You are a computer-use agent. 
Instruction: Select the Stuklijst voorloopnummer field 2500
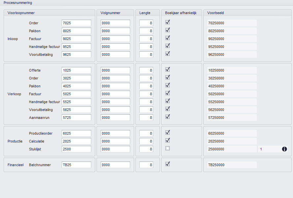coord(76,149)
